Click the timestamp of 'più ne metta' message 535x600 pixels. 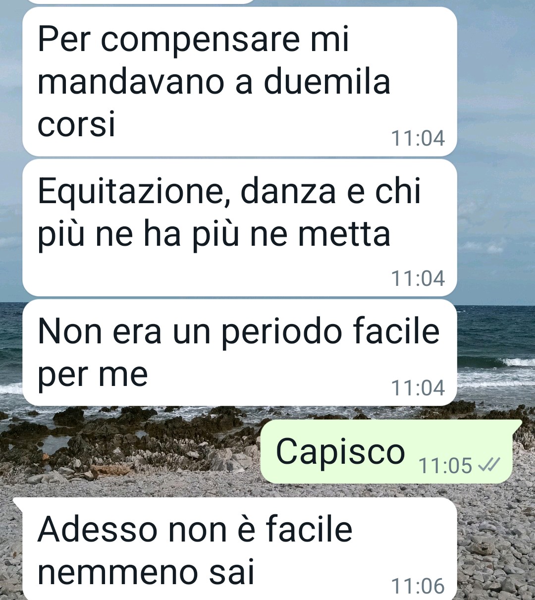point(418,278)
